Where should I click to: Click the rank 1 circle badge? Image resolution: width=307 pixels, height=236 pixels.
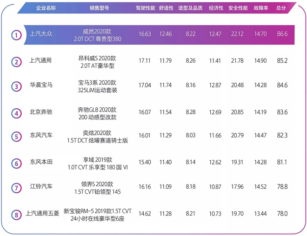pyautogui.click(x=16, y=35)
